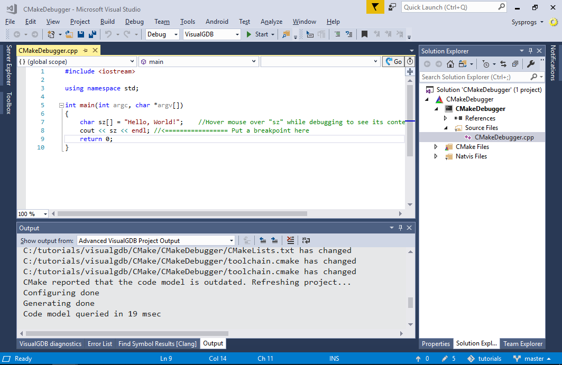Open the Debug menu
This screenshot has height=365, width=562.
(x=134, y=22)
